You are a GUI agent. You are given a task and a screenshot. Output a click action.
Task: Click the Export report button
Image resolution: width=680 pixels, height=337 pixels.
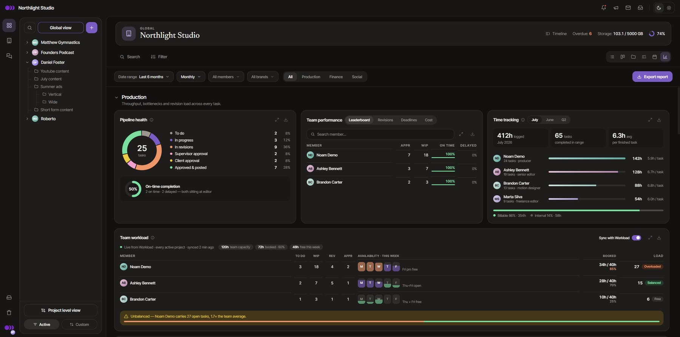point(652,77)
